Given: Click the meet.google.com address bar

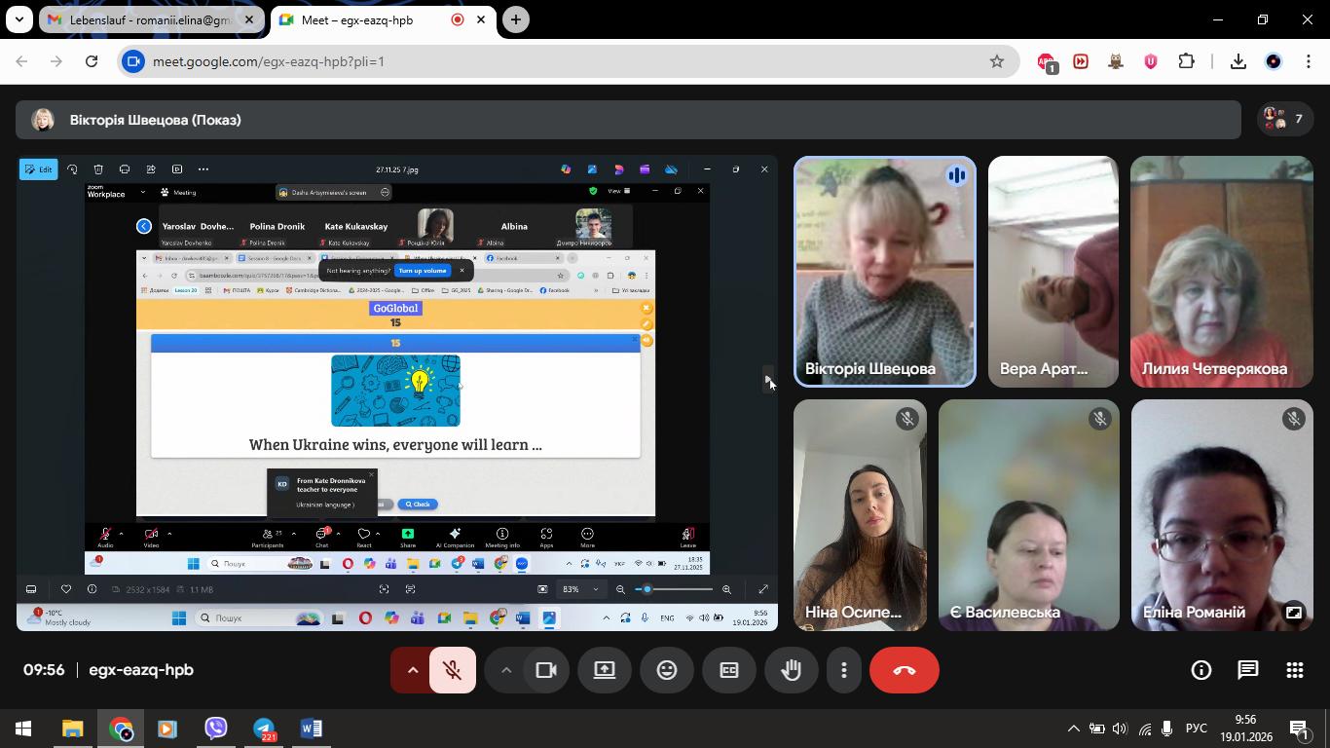Looking at the screenshot, I should [x=565, y=61].
